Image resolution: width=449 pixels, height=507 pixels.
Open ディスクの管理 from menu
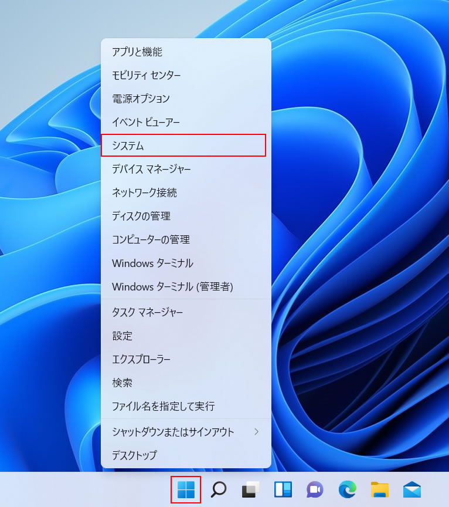[186, 216]
